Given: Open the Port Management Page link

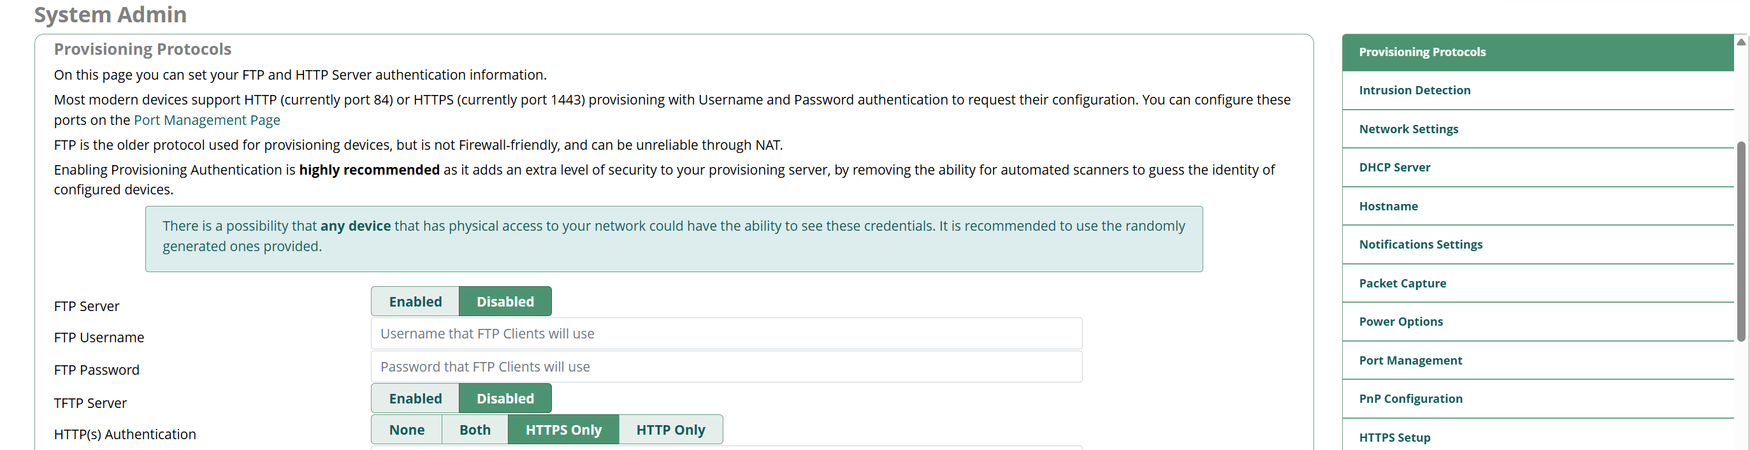Looking at the screenshot, I should (206, 120).
